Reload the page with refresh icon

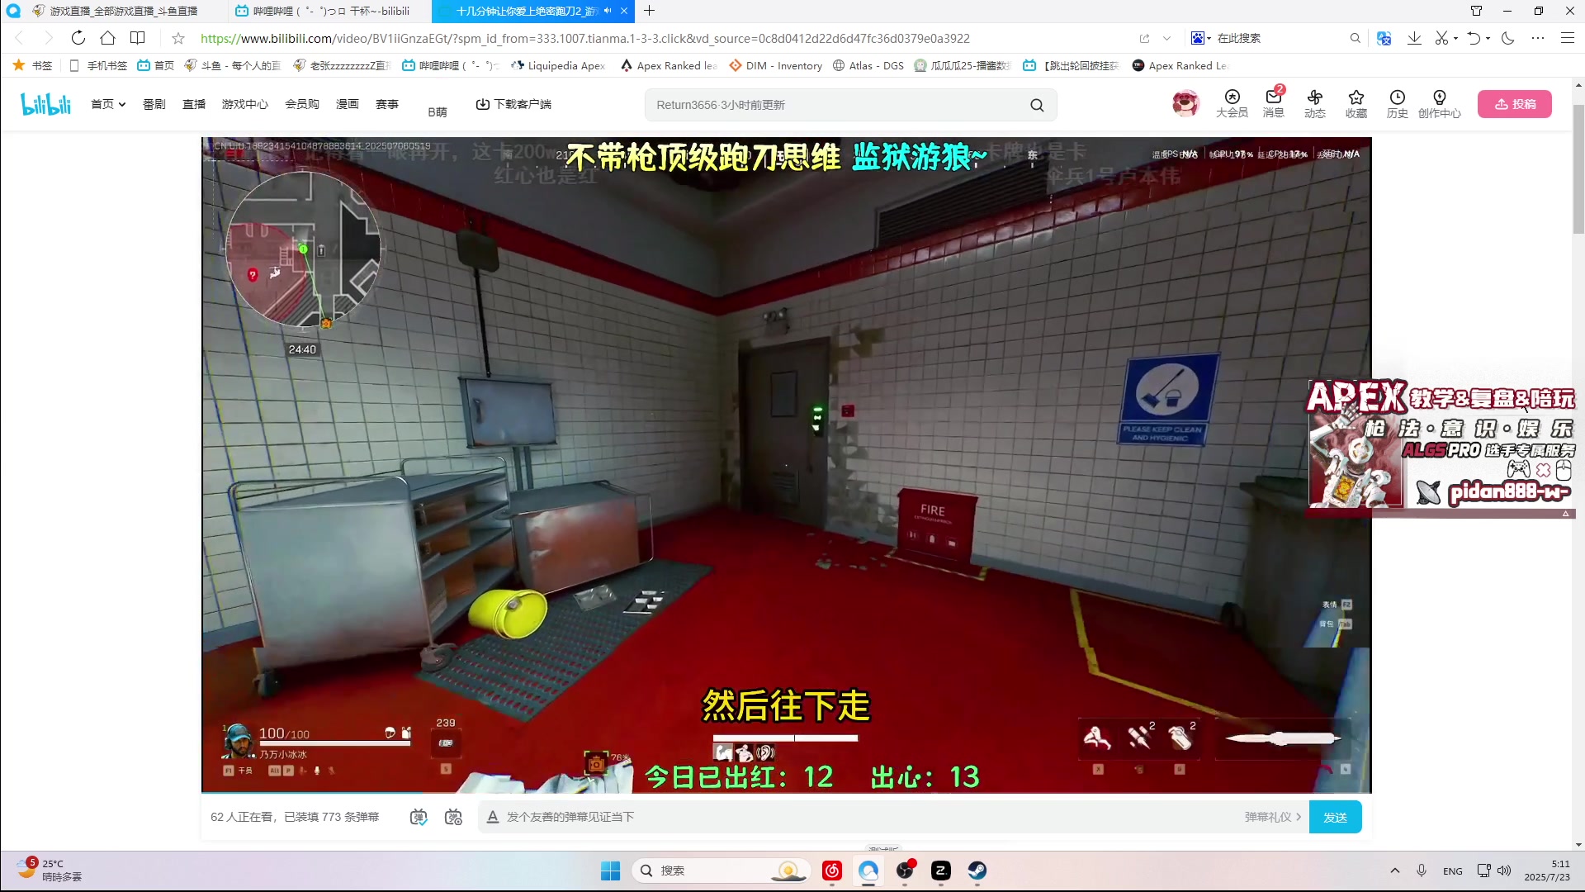click(x=78, y=38)
